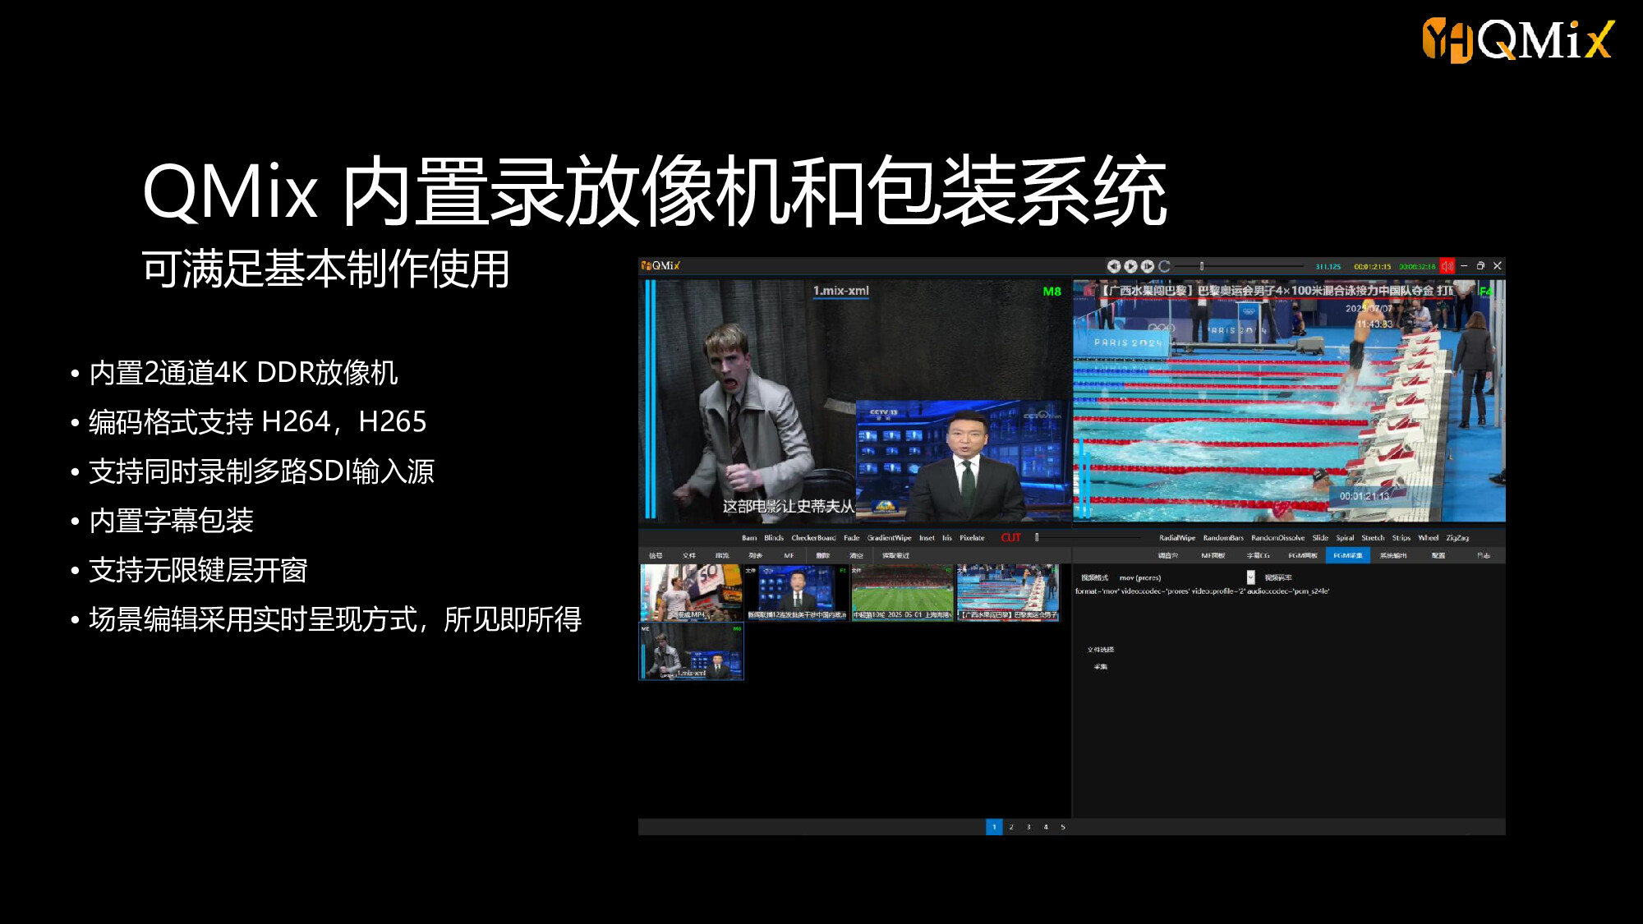Select the CheckerBoard transition
Screen dimensions: 1643x924
pos(813,538)
